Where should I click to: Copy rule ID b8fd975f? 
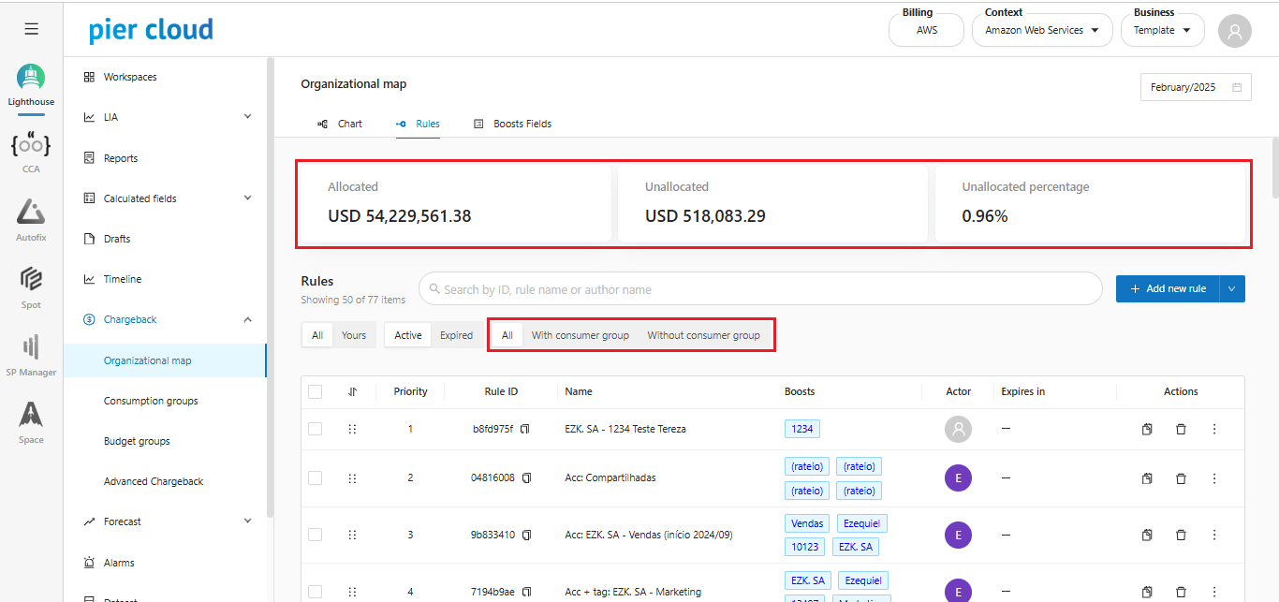click(x=525, y=429)
